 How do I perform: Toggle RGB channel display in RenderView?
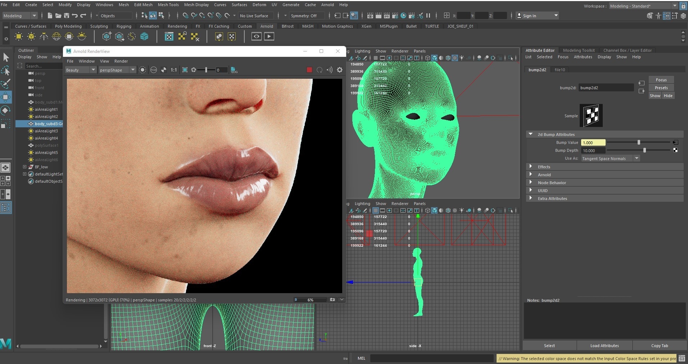tap(154, 70)
